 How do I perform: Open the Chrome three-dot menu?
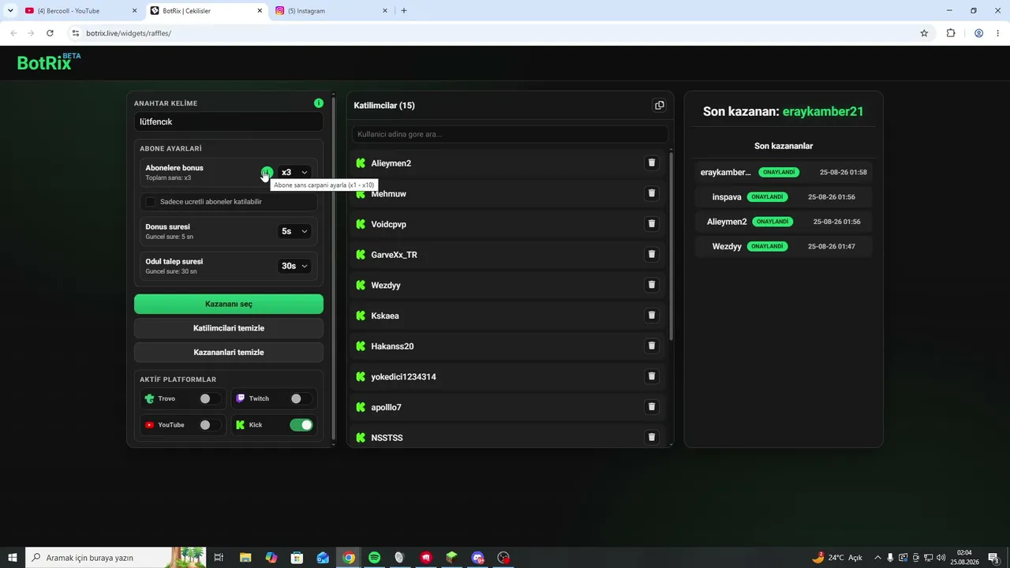997,33
